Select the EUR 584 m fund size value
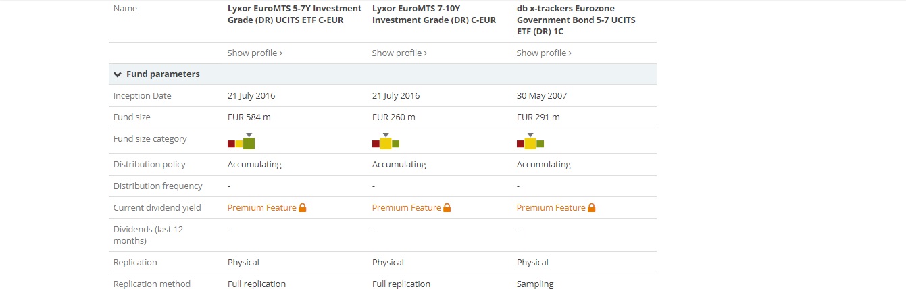The width and height of the screenshot is (906, 289). pos(249,117)
